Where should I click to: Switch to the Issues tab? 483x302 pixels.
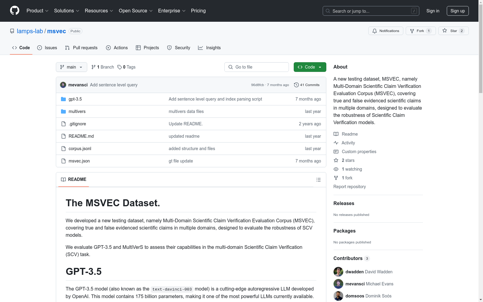47,48
